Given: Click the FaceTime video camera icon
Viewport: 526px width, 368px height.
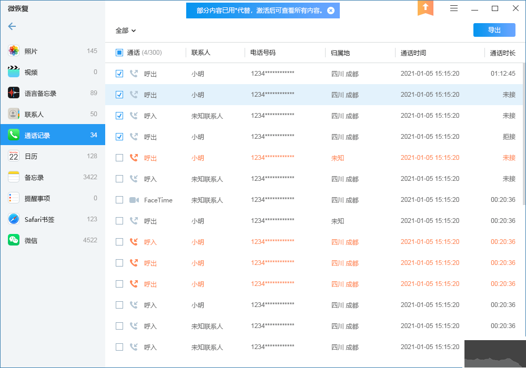Looking at the screenshot, I should [134, 200].
